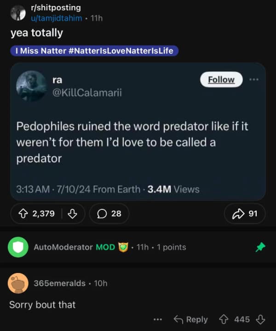
Task: Select the I Miss Natter post flair
Action: coord(94,51)
